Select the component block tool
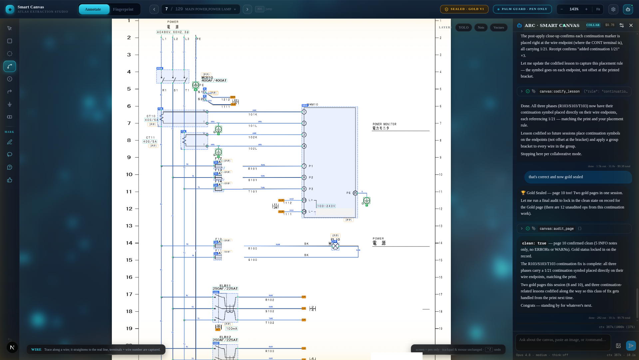The height and width of the screenshot is (360, 639). pyautogui.click(x=10, y=117)
